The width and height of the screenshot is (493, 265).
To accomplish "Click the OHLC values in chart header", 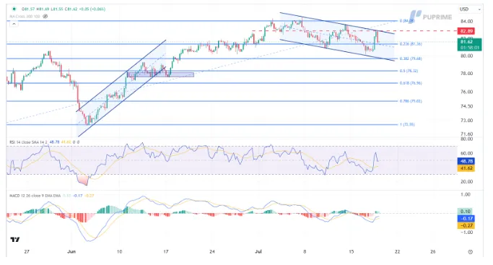I will click(64, 9).
